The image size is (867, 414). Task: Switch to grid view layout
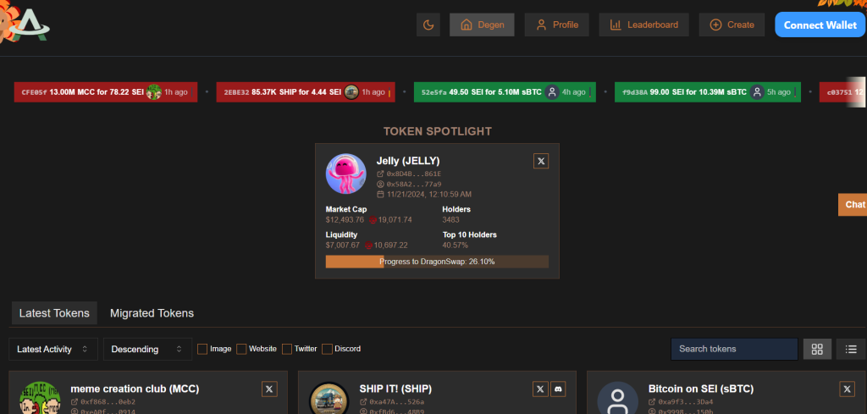tap(817, 349)
